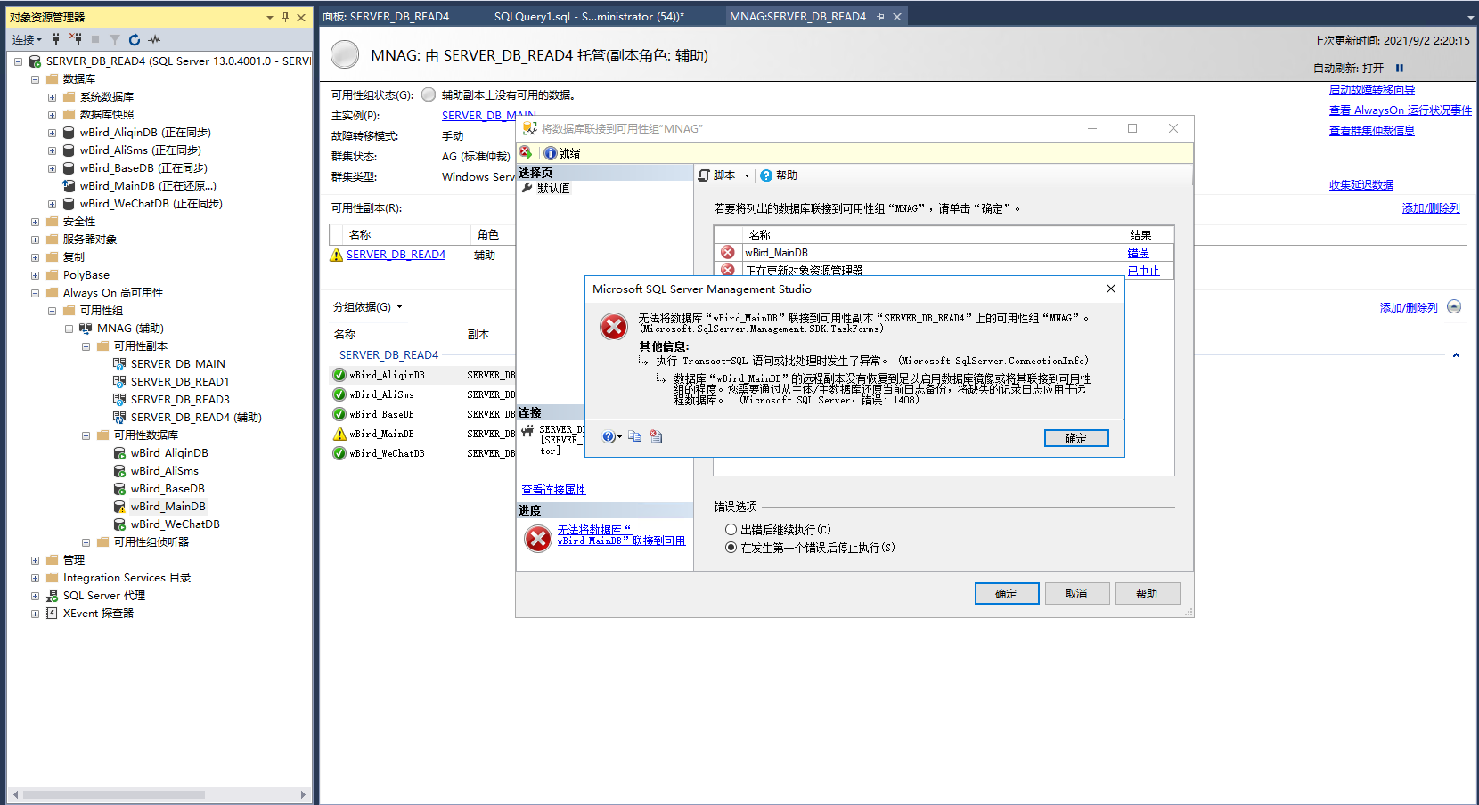This screenshot has width=1479, height=805.
Task: Select 出错后继续执行 radio option
Action: pos(731,530)
